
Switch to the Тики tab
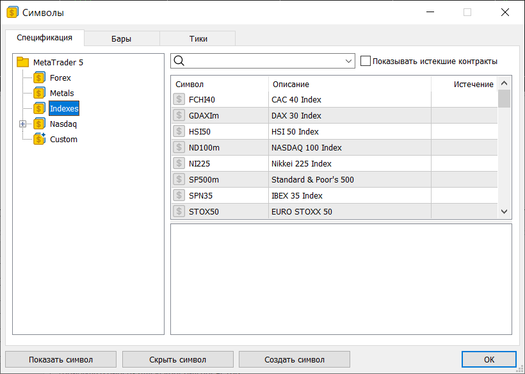(198, 39)
